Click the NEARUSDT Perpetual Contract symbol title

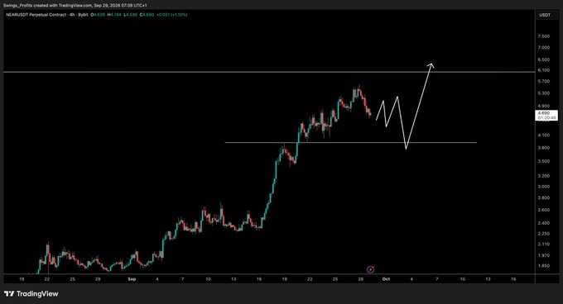(36, 15)
